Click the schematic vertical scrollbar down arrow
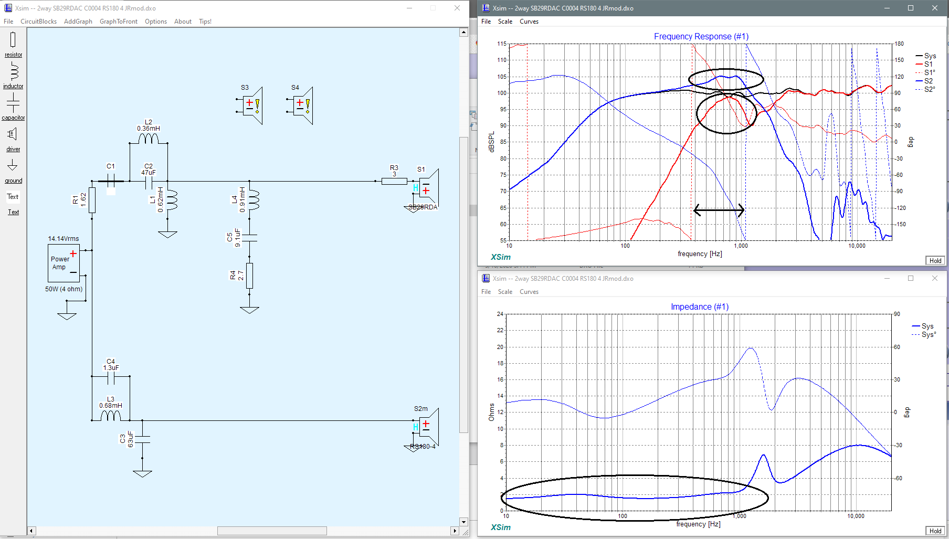This screenshot has width=949, height=539. [463, 522]
